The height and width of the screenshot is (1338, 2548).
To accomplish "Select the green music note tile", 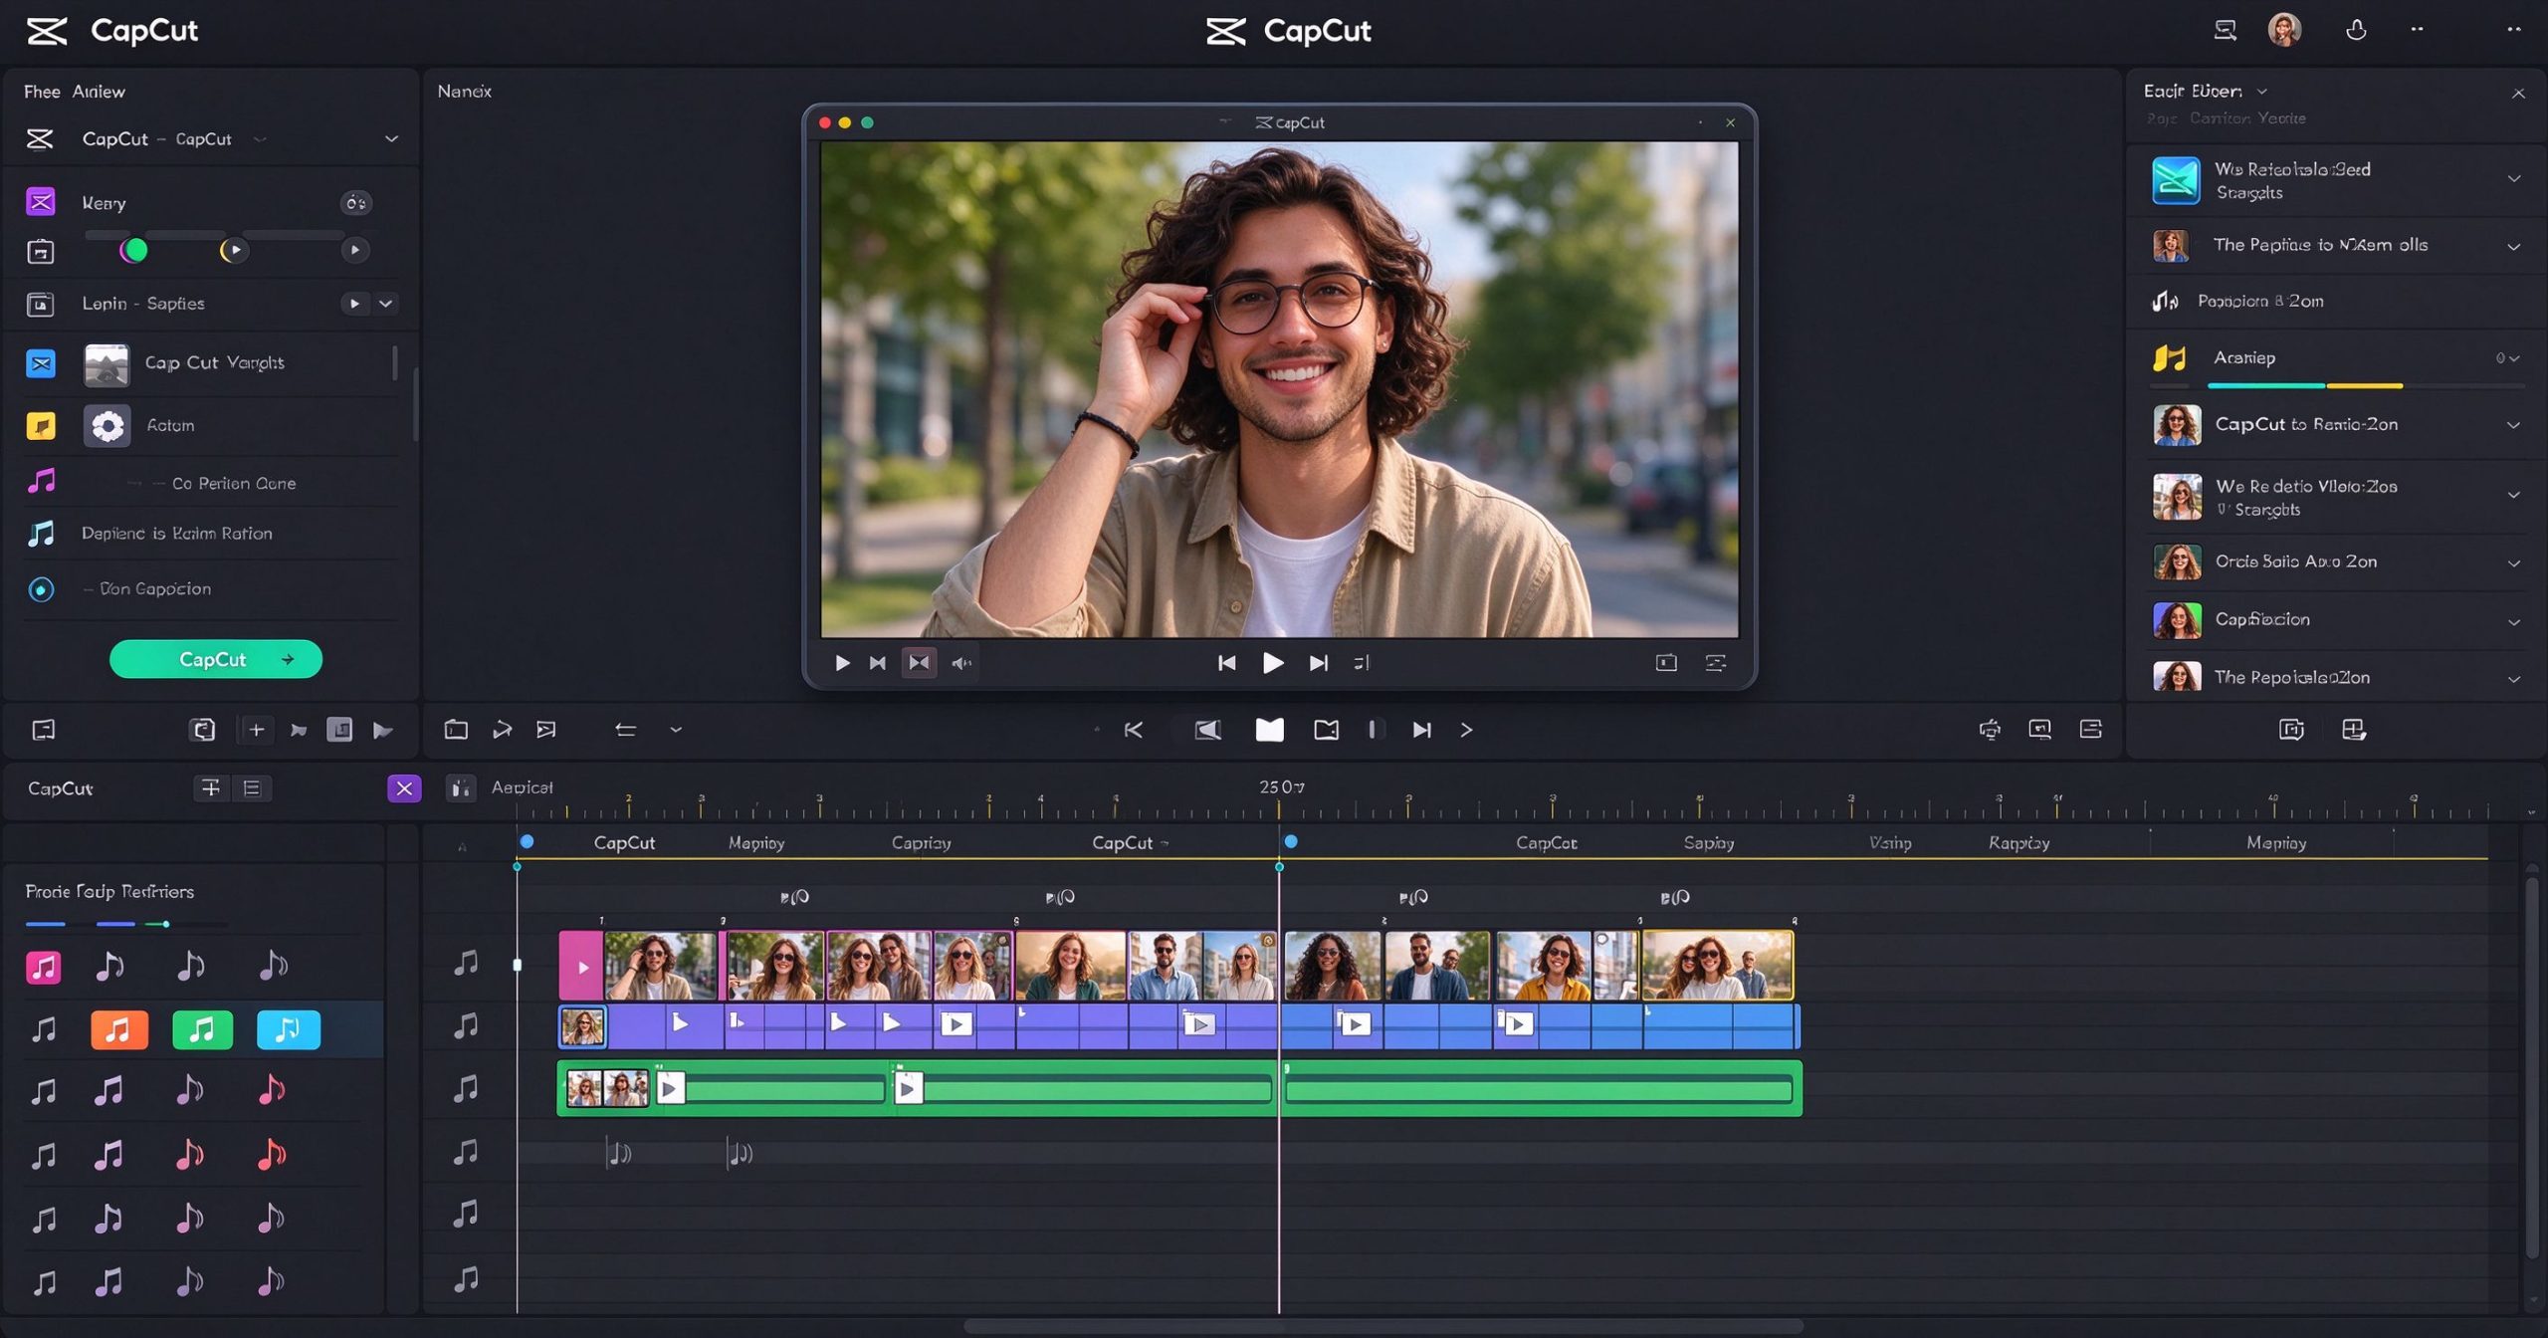I will (202, 1029).
